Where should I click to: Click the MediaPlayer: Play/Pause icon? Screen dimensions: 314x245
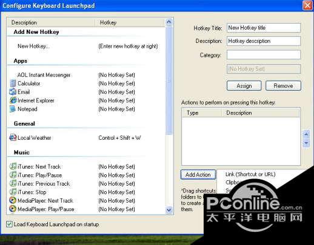pyautogui.click(x=13, y=209)
